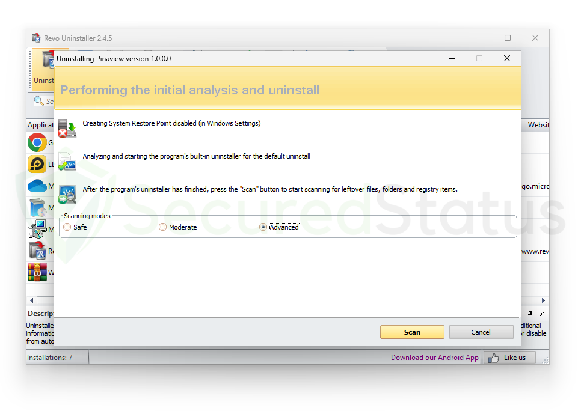The image size is (581, 411).
Task: Click the Like us thumbs-up icon
Action: (x=493, y=358)
